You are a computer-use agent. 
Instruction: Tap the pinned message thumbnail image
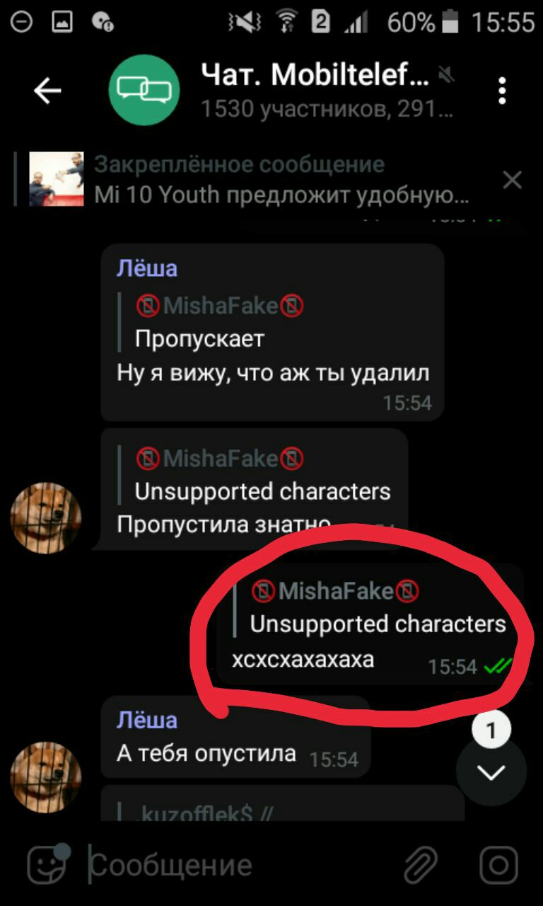pyautogui.click(x=56, y=179)
